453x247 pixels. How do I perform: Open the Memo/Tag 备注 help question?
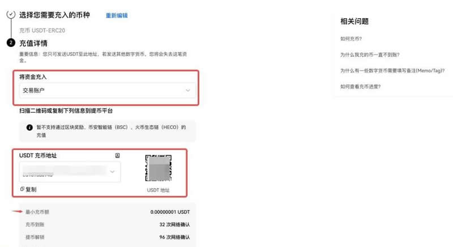click(x=387, y=70)
